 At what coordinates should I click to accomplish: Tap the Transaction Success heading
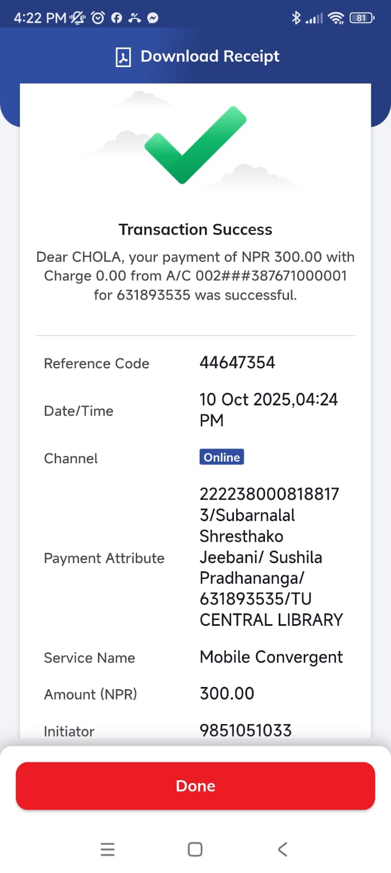point(195,230)
